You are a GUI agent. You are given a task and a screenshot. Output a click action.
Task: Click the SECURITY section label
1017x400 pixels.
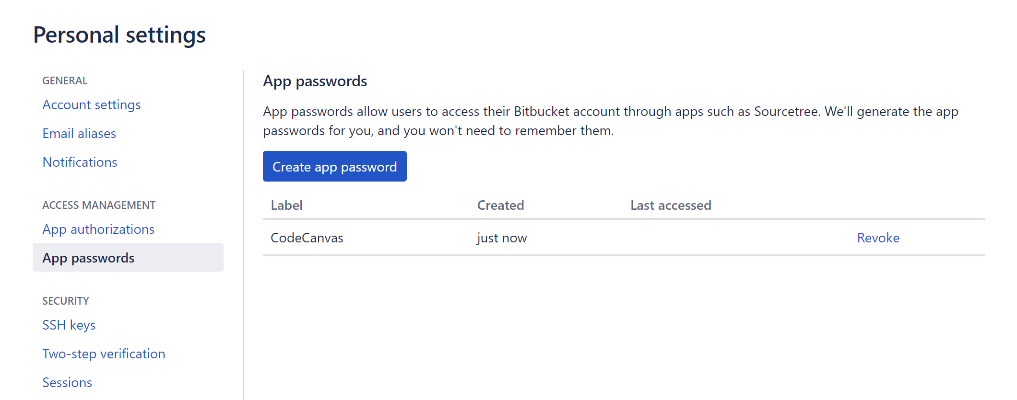(65, 300)
